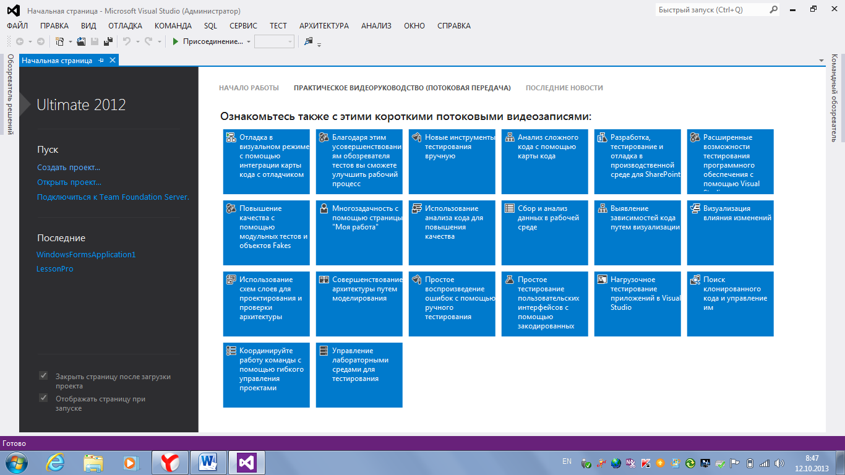
Task: Click icon on Нагрузочное тестирование tile
Action: pos(602,280)
